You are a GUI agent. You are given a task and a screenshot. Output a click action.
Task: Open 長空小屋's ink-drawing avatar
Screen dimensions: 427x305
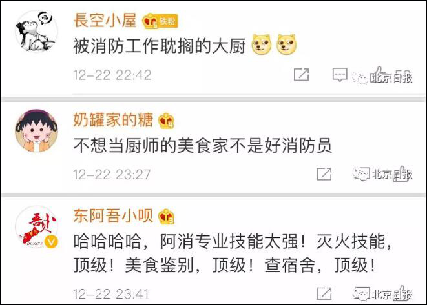pos(36,31)
